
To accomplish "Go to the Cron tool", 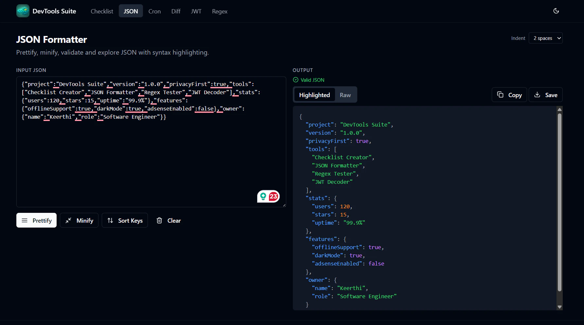I will [154, 11].
